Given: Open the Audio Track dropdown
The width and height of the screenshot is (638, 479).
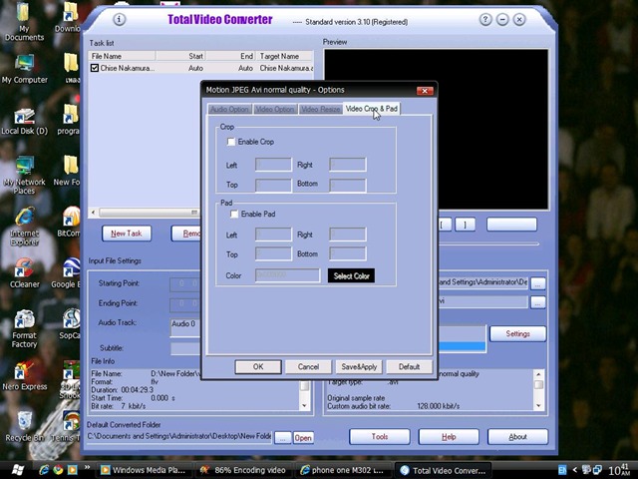Looking at the screenshot, I should (x=185, y=327).
